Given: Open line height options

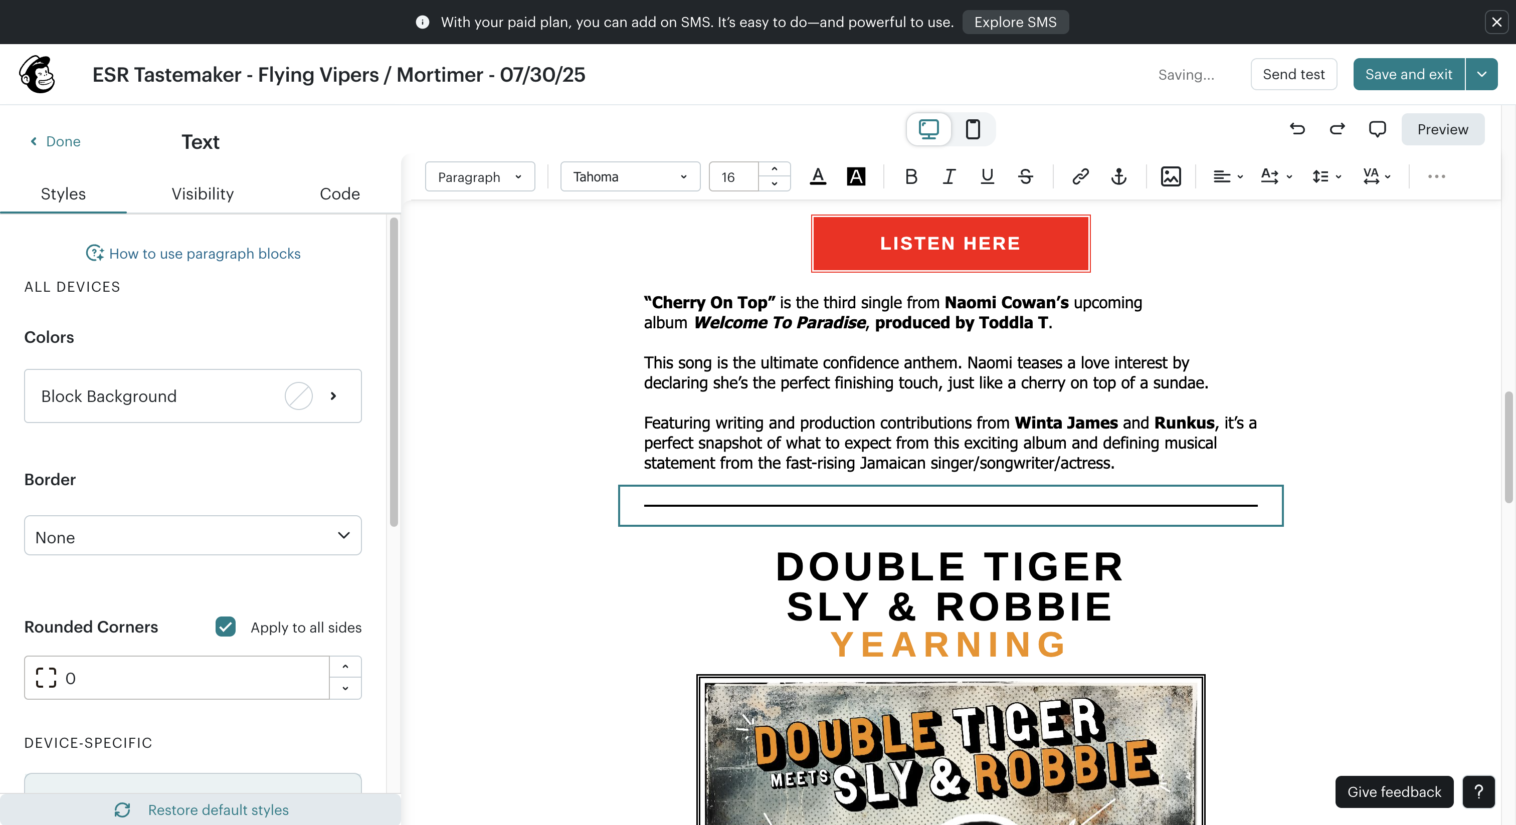Looking at the screenshot, I should coord(1326,176).
